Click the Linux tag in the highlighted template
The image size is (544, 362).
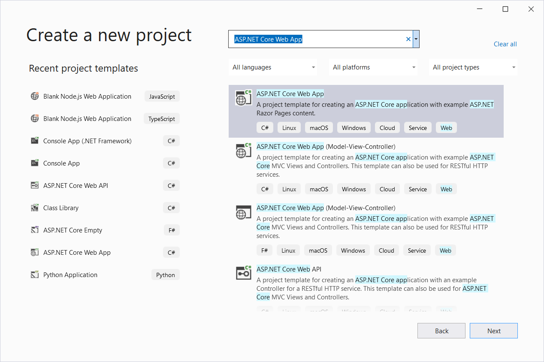(x=289, y=128)
